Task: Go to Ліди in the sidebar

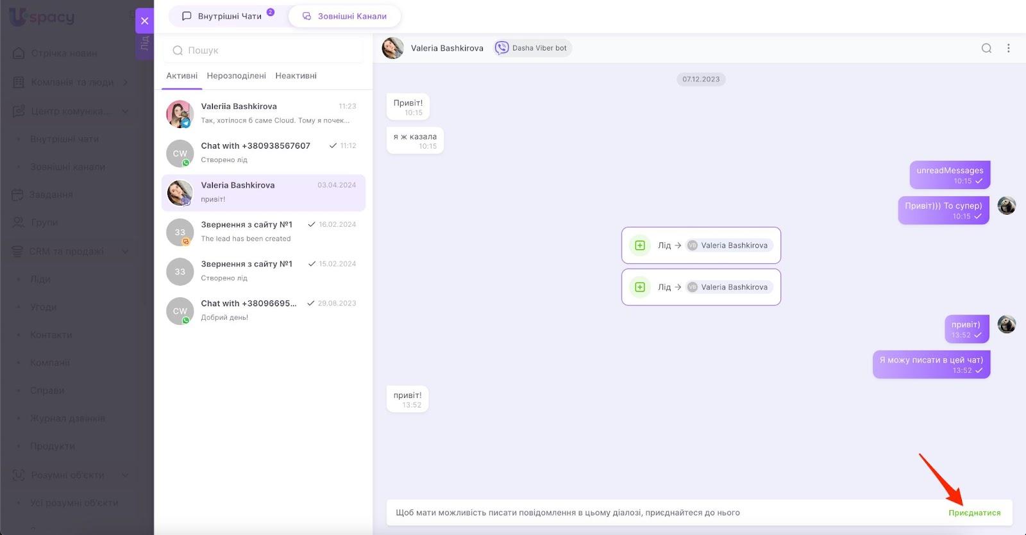Action: (40, 279)
